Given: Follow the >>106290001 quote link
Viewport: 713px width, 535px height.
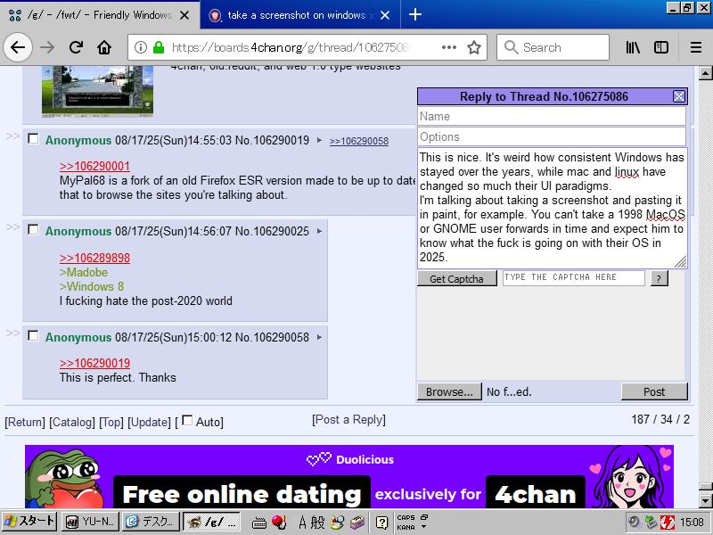Looking at the screenshot, I should click(x=94, y=166).
